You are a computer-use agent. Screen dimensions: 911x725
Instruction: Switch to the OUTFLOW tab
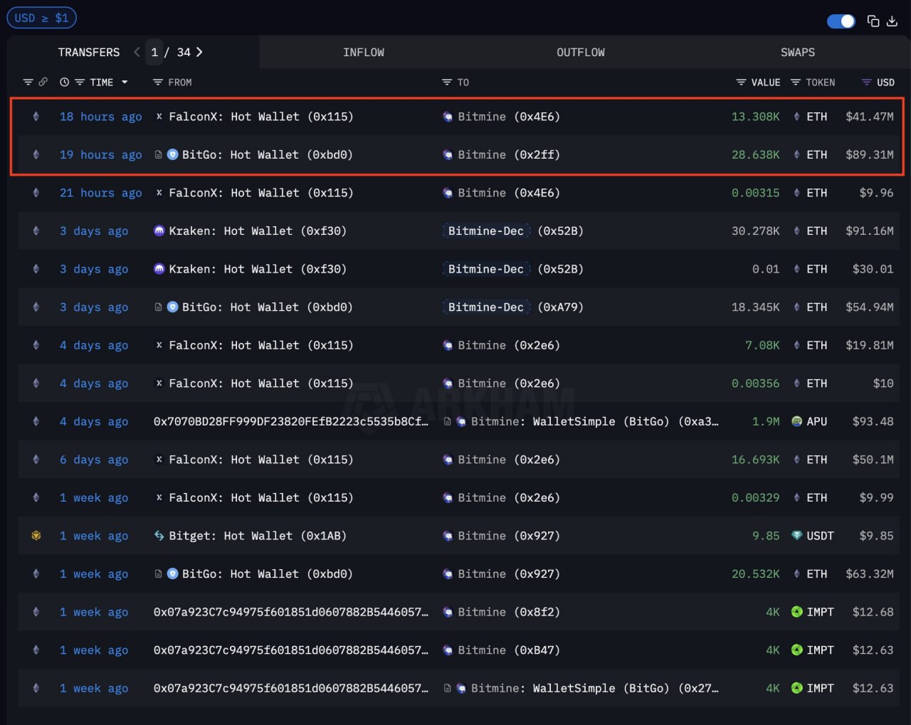tap(580, 52)
